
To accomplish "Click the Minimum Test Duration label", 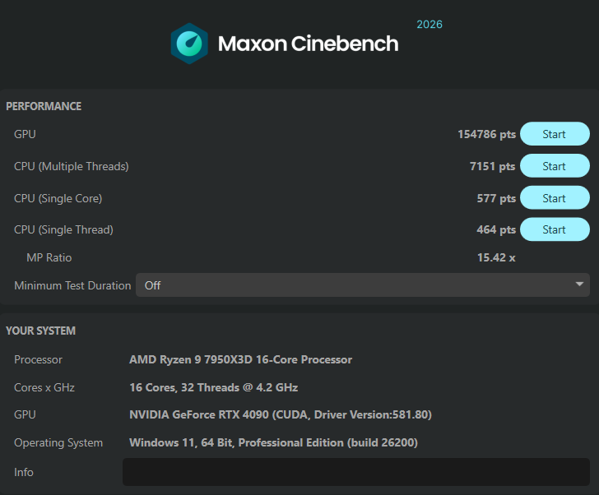I will click(x=72, y=285).
